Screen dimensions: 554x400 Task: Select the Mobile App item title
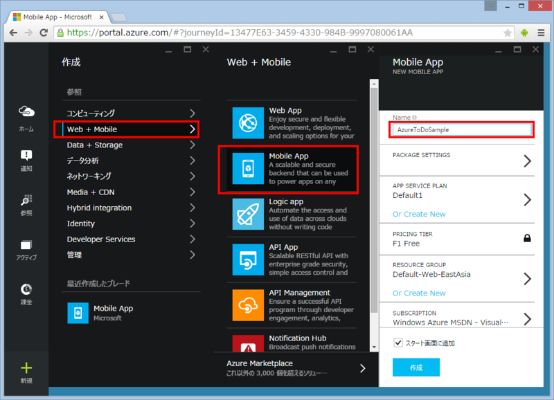pos(289,156)
